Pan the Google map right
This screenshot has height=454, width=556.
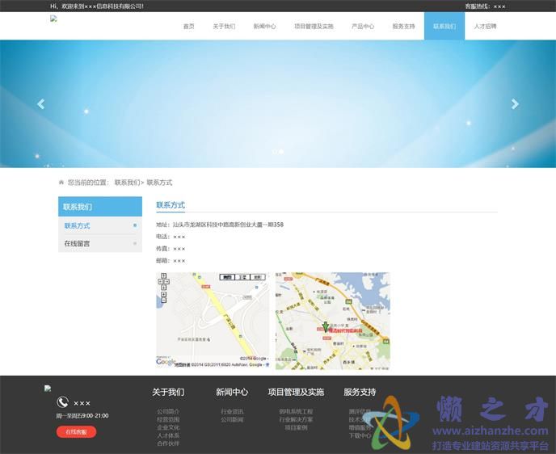tap(166, 282)
